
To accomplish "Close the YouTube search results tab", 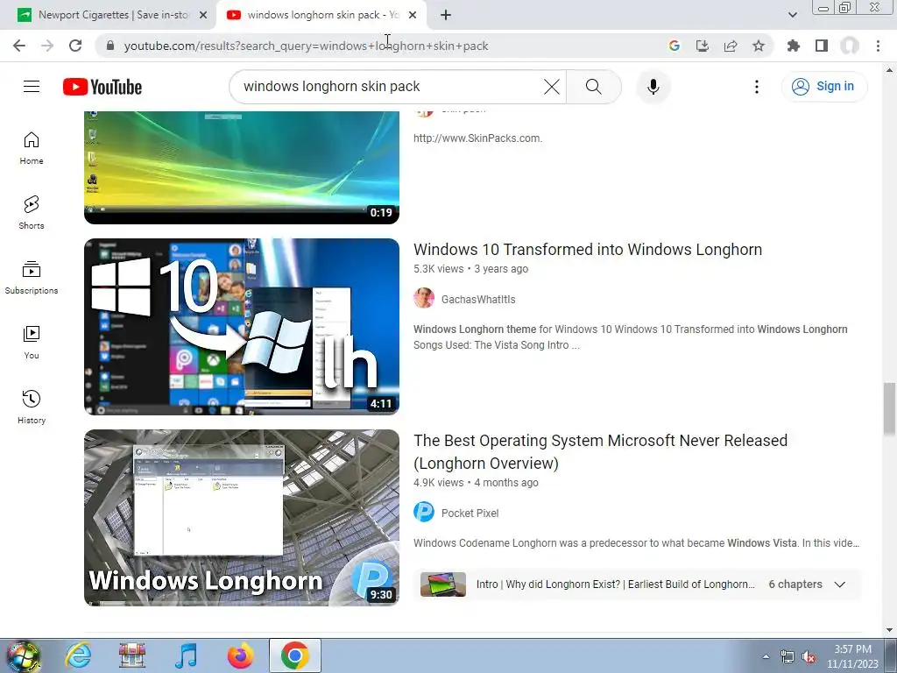I will pos(413,16).
